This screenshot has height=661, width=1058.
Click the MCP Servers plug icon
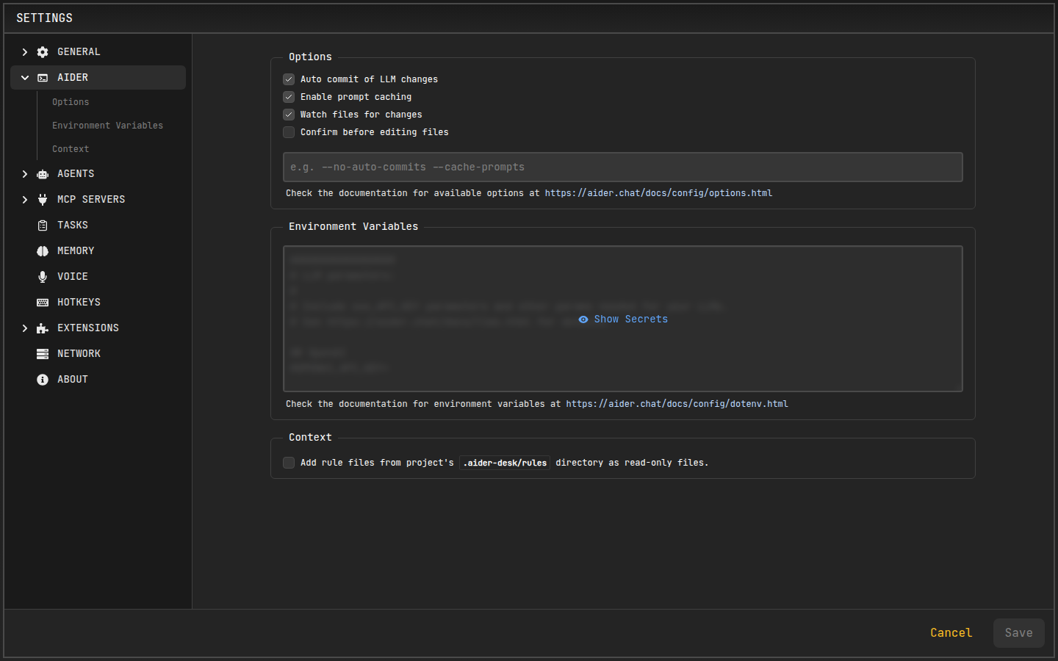click(x=43, y=200)
